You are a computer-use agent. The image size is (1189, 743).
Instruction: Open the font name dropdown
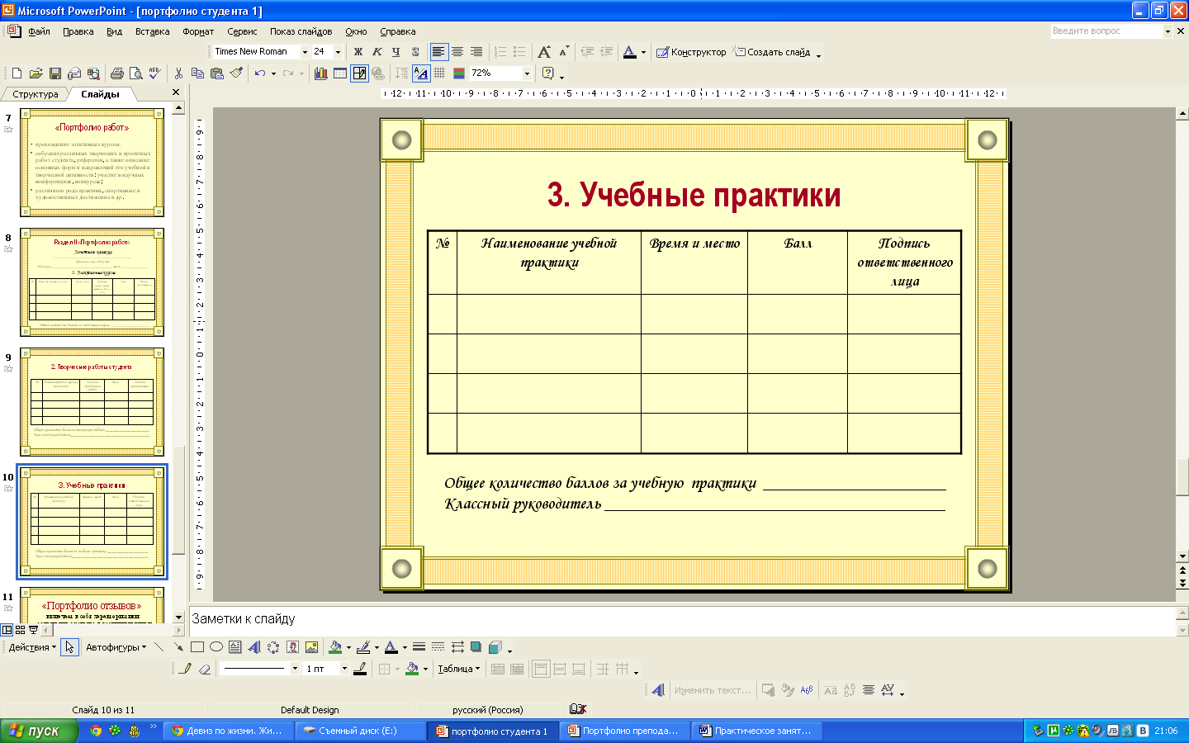305,52
